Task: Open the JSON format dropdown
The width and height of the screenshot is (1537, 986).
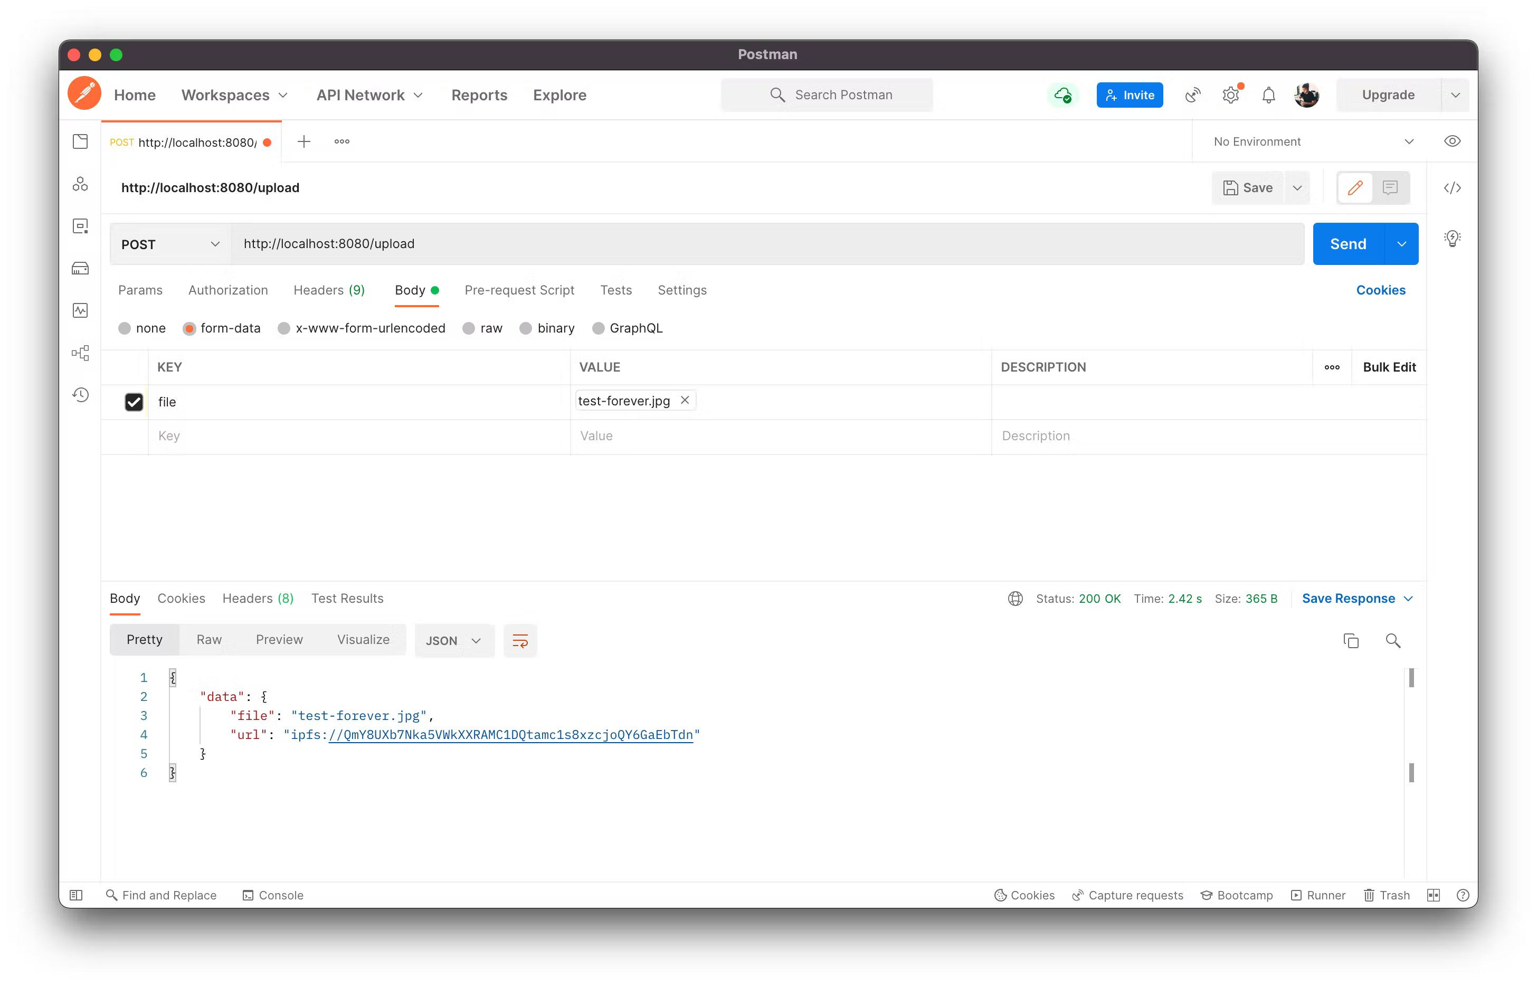Action: pyautogui.click(x=454, y=640)
